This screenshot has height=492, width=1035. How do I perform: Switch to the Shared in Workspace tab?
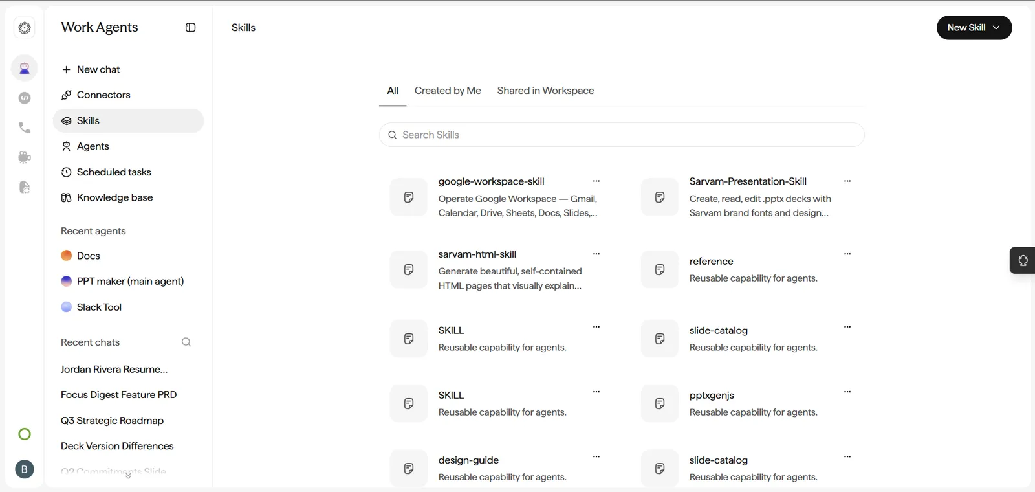click(545, 91)
